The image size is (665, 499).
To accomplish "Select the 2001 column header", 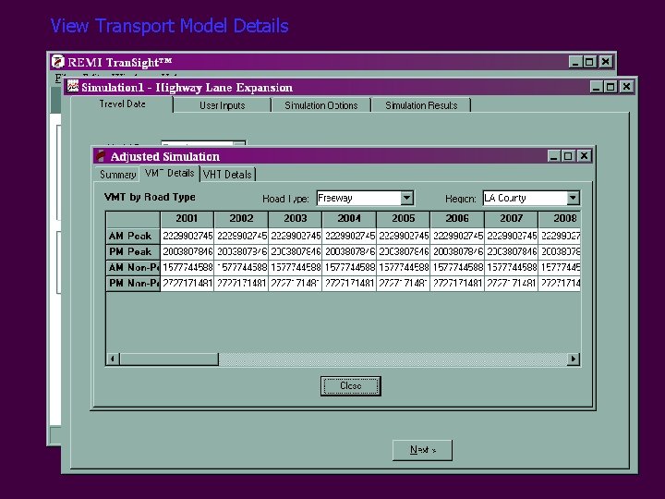I will tap(187, 218).
